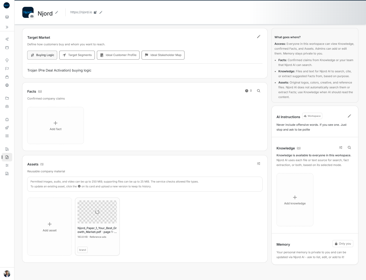The height and width of the screenshot is (280, 366).
Task: Click the user avatar in the sidebar
Action: click(7, 274)
